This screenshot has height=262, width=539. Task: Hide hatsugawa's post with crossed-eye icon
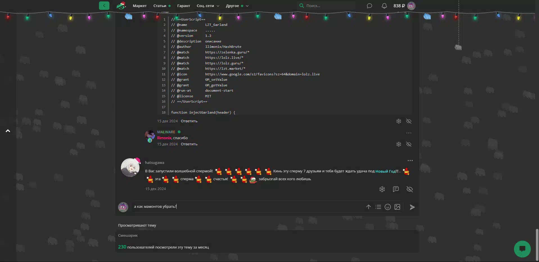[x=409, y=189]
